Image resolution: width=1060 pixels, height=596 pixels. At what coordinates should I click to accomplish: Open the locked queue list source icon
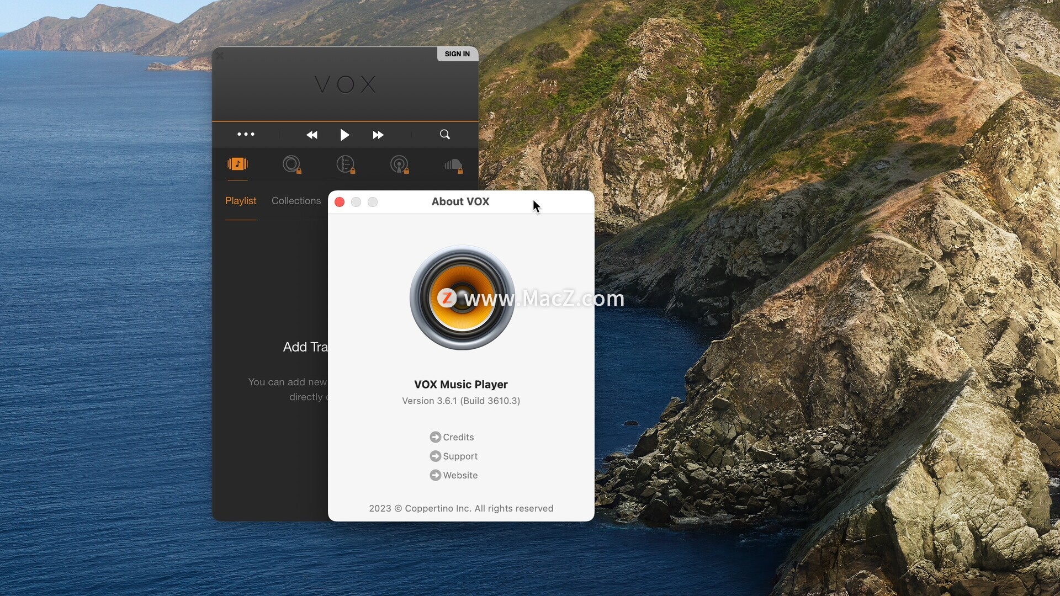click(346, 164)
